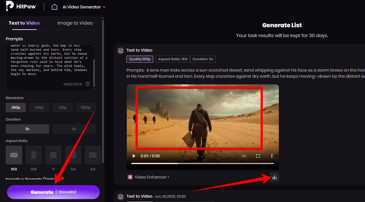Screen dimensions: 365x202
Task: Select the 4:3 aspect ratio icon
Action: tap(93, 155)
